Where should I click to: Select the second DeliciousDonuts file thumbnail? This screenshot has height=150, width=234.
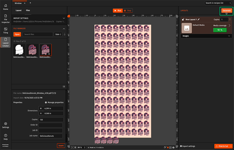[x=32, y=50]
